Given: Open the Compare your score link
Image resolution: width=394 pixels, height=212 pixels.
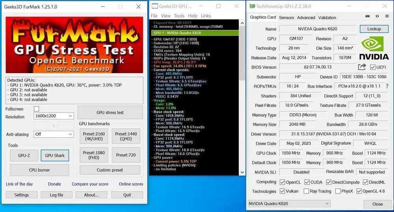Looking at the screenshot, I should coord(90,184).
